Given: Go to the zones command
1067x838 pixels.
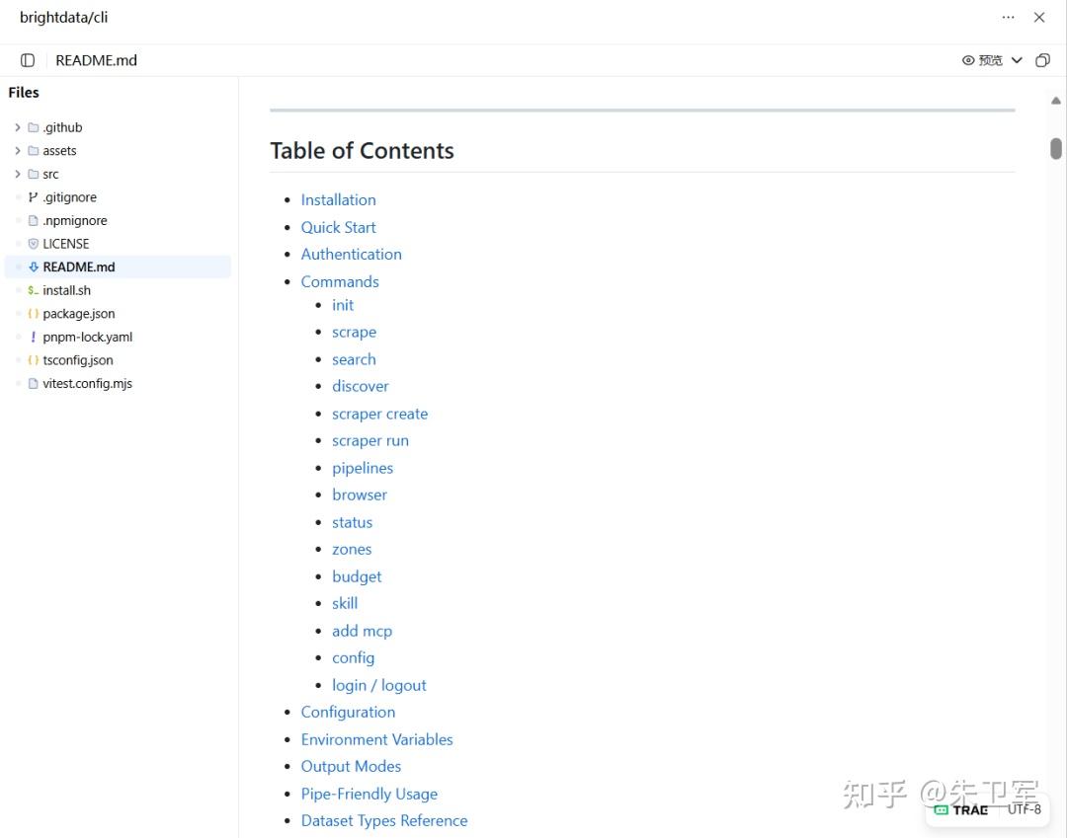Looking at the screenshot, I should click(x=352, y=549).
